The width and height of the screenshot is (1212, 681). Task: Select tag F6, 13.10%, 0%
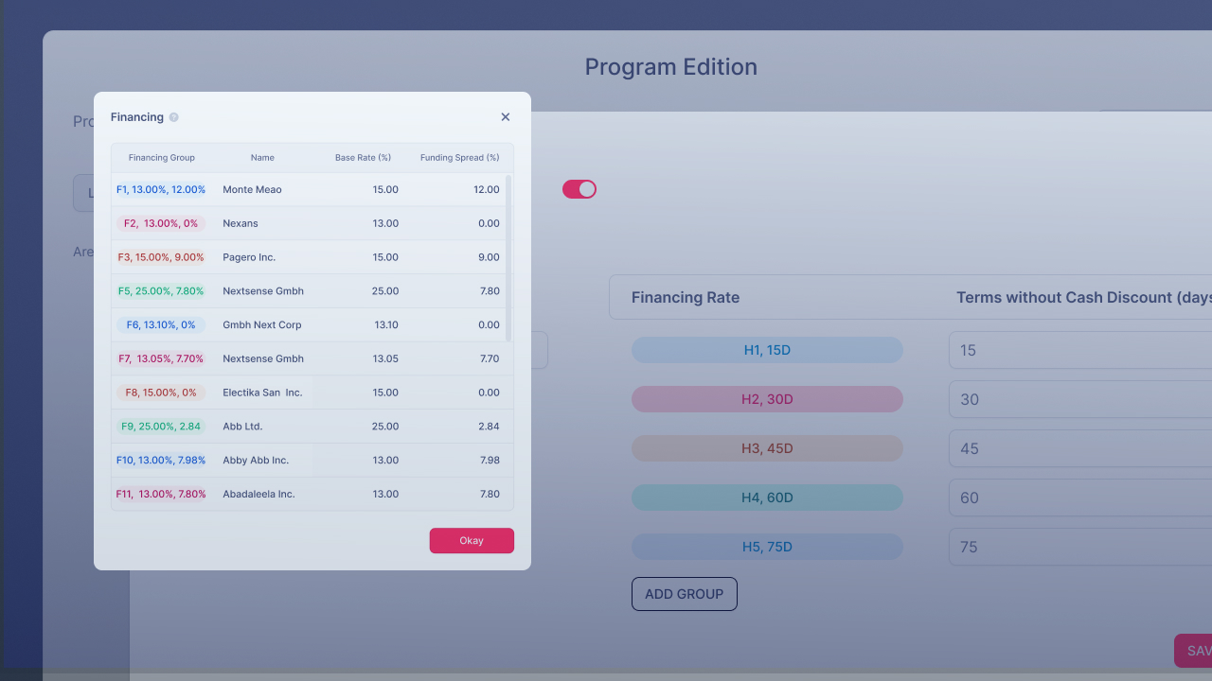coord(161,325)
